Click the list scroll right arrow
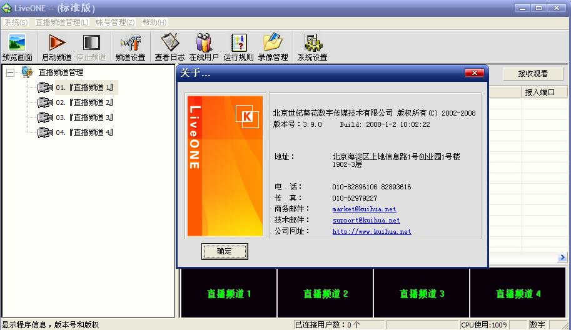This screenshot has height=330, width=571. (x=562, y=257)
